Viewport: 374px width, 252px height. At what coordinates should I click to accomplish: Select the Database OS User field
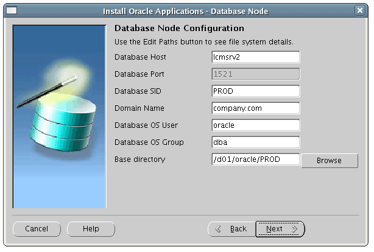[256, 125]
